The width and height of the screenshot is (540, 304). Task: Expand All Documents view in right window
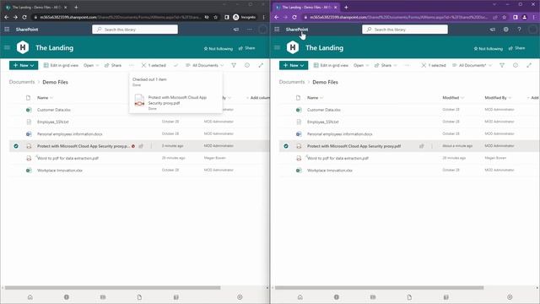pyautogui.click(x=472, y=65)
